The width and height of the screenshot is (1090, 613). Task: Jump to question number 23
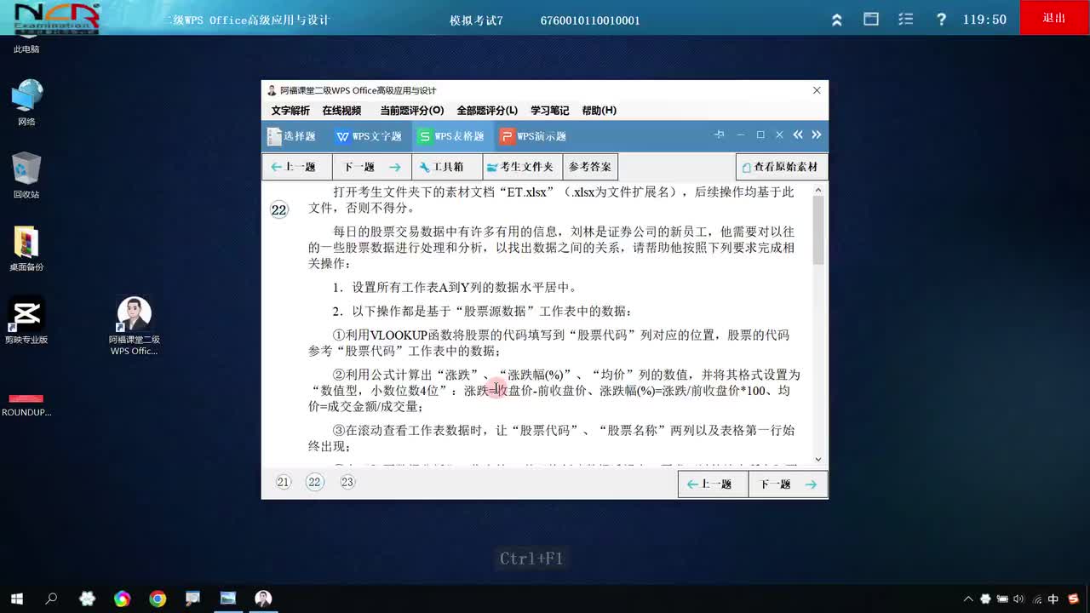(x=347, y=482)
